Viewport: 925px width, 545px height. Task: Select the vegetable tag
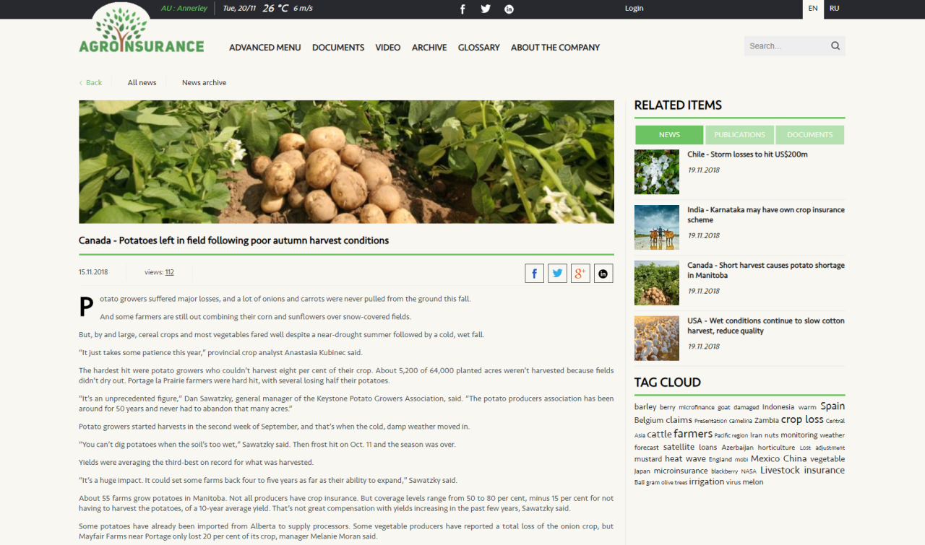tap(827, 459)
